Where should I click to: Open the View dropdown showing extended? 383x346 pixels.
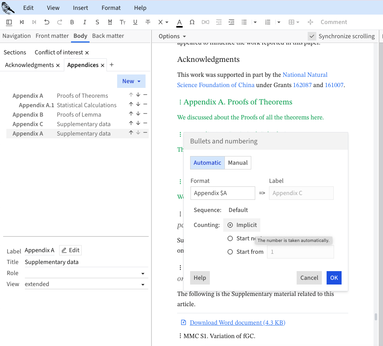pyautogui.click(x=86, y=284)
